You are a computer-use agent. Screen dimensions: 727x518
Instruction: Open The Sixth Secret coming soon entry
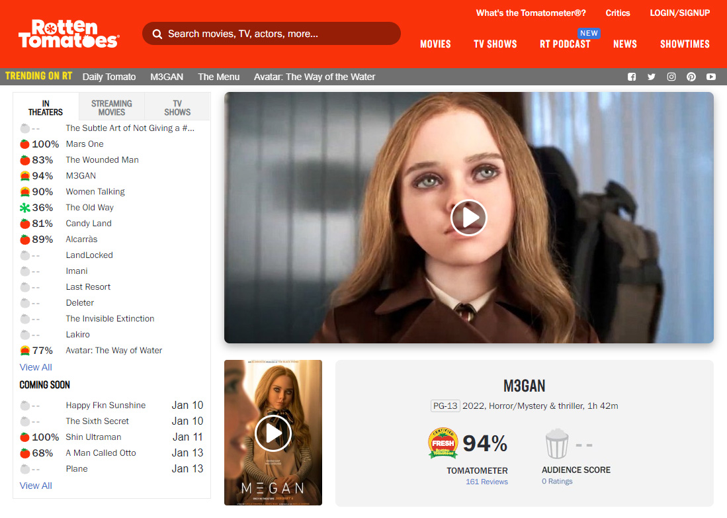97,421
